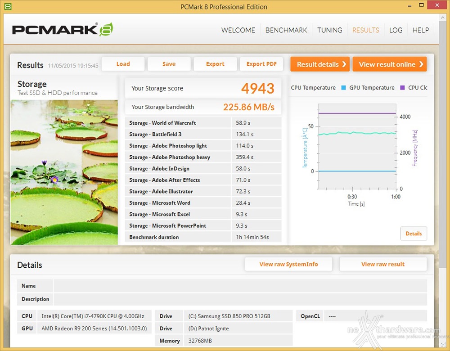The height and width of the screenshot is (351, 450).
Task: Select the Storage - Adobe Photoshop heavy row
Action: pos(203,157)
